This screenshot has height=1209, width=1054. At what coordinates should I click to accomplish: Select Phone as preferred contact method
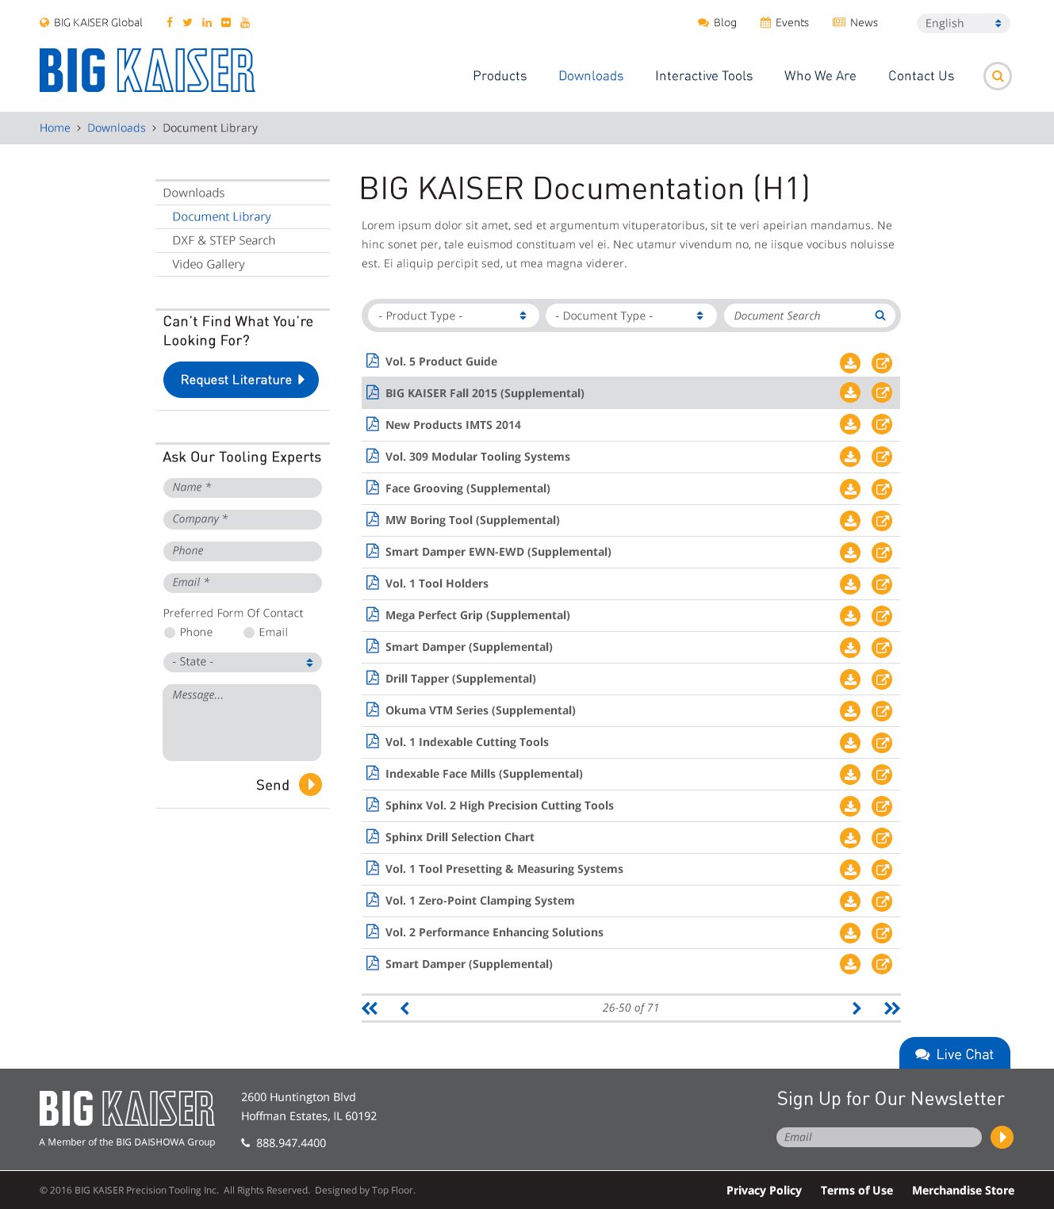(170, 632)
